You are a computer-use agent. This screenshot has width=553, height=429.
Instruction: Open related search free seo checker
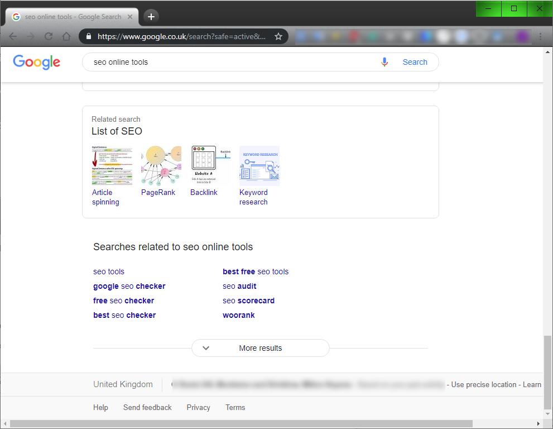[123, 301]
